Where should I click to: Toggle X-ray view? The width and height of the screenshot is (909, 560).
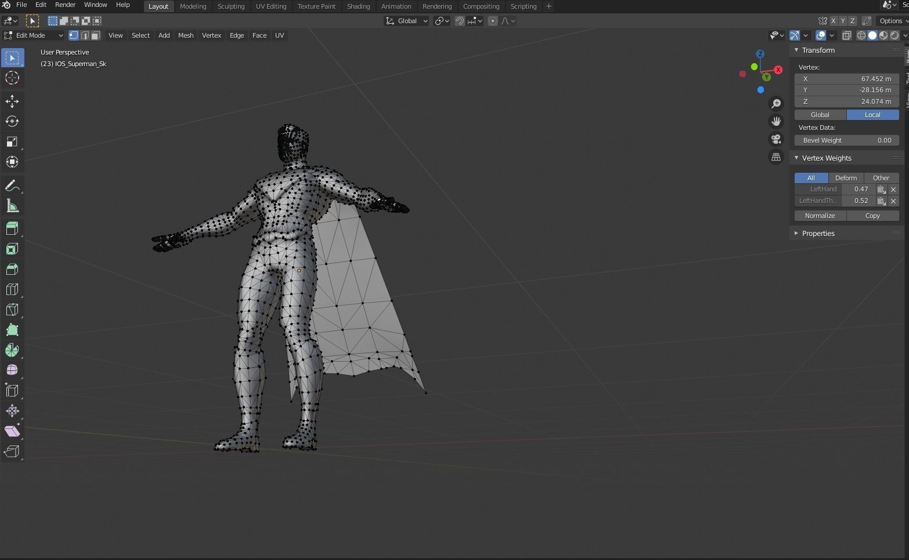[847, 35]
